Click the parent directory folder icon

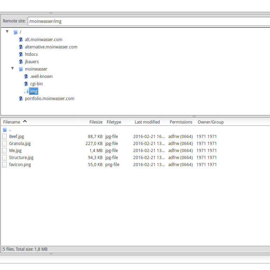pos(5,130)
